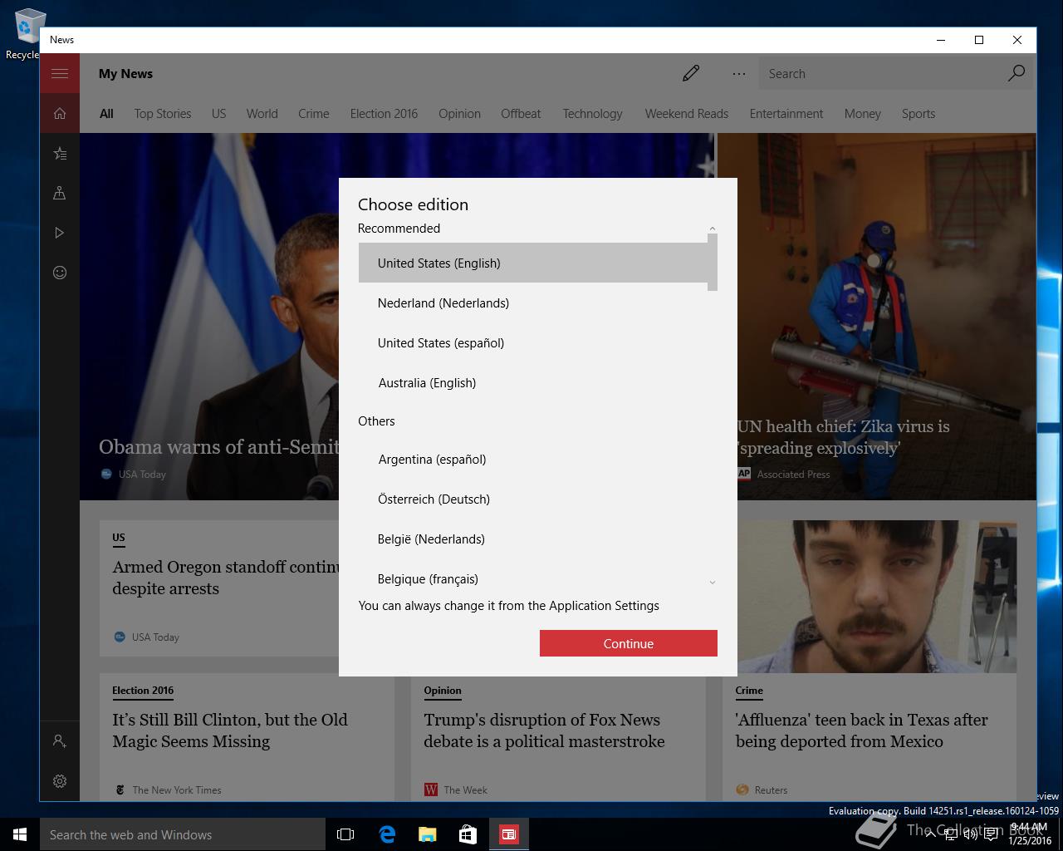The width and height of the screenshot is (1063, 851).
Task: Click edition list scroll up arrow
Action: coord(713,228)
